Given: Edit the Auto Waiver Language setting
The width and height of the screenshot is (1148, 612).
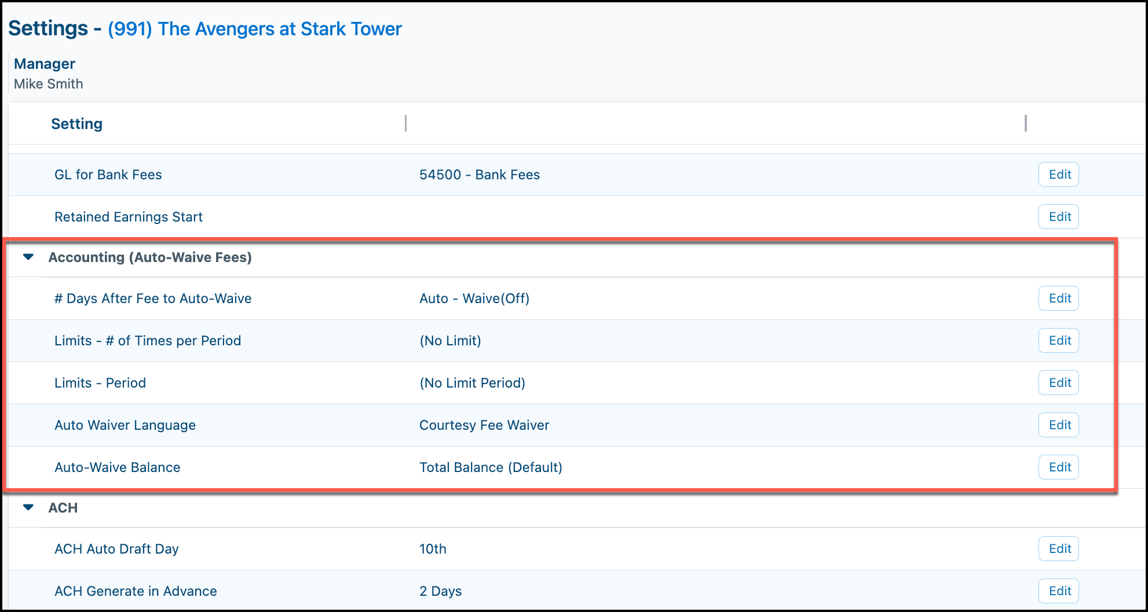Looking at the screenshot, I should (1059, 425).
